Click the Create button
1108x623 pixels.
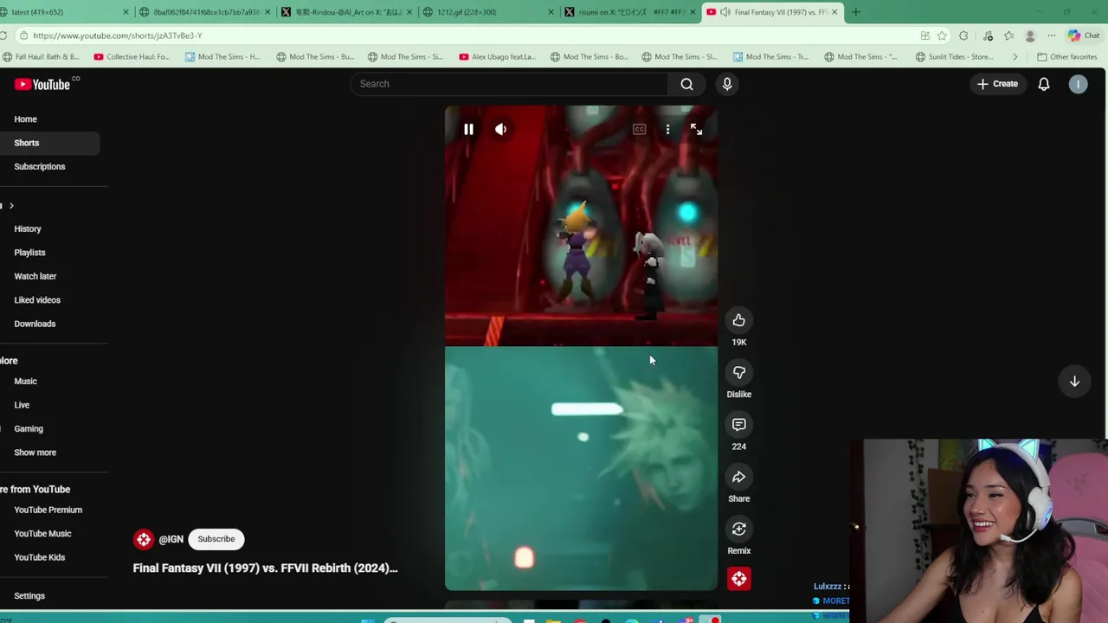(x=997, y=84)
